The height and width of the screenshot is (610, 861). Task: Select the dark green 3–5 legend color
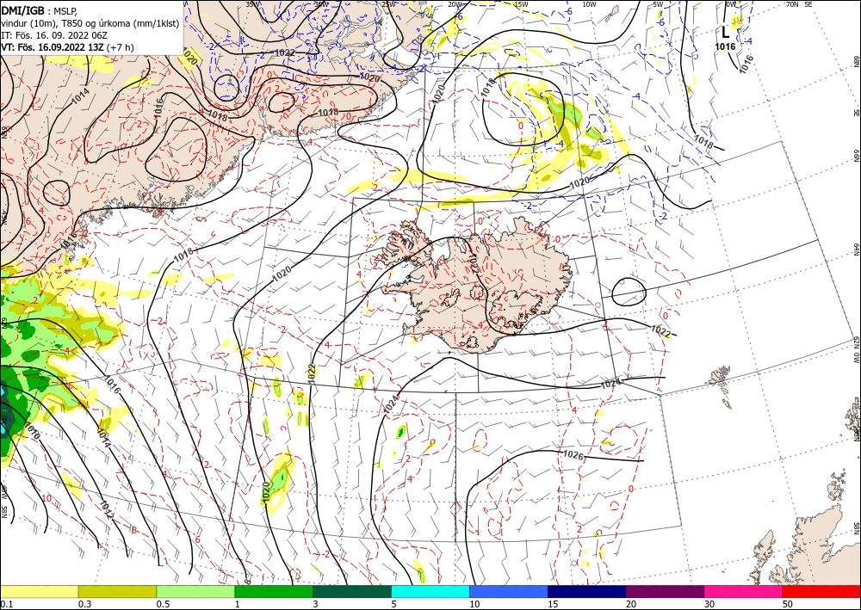352,591
